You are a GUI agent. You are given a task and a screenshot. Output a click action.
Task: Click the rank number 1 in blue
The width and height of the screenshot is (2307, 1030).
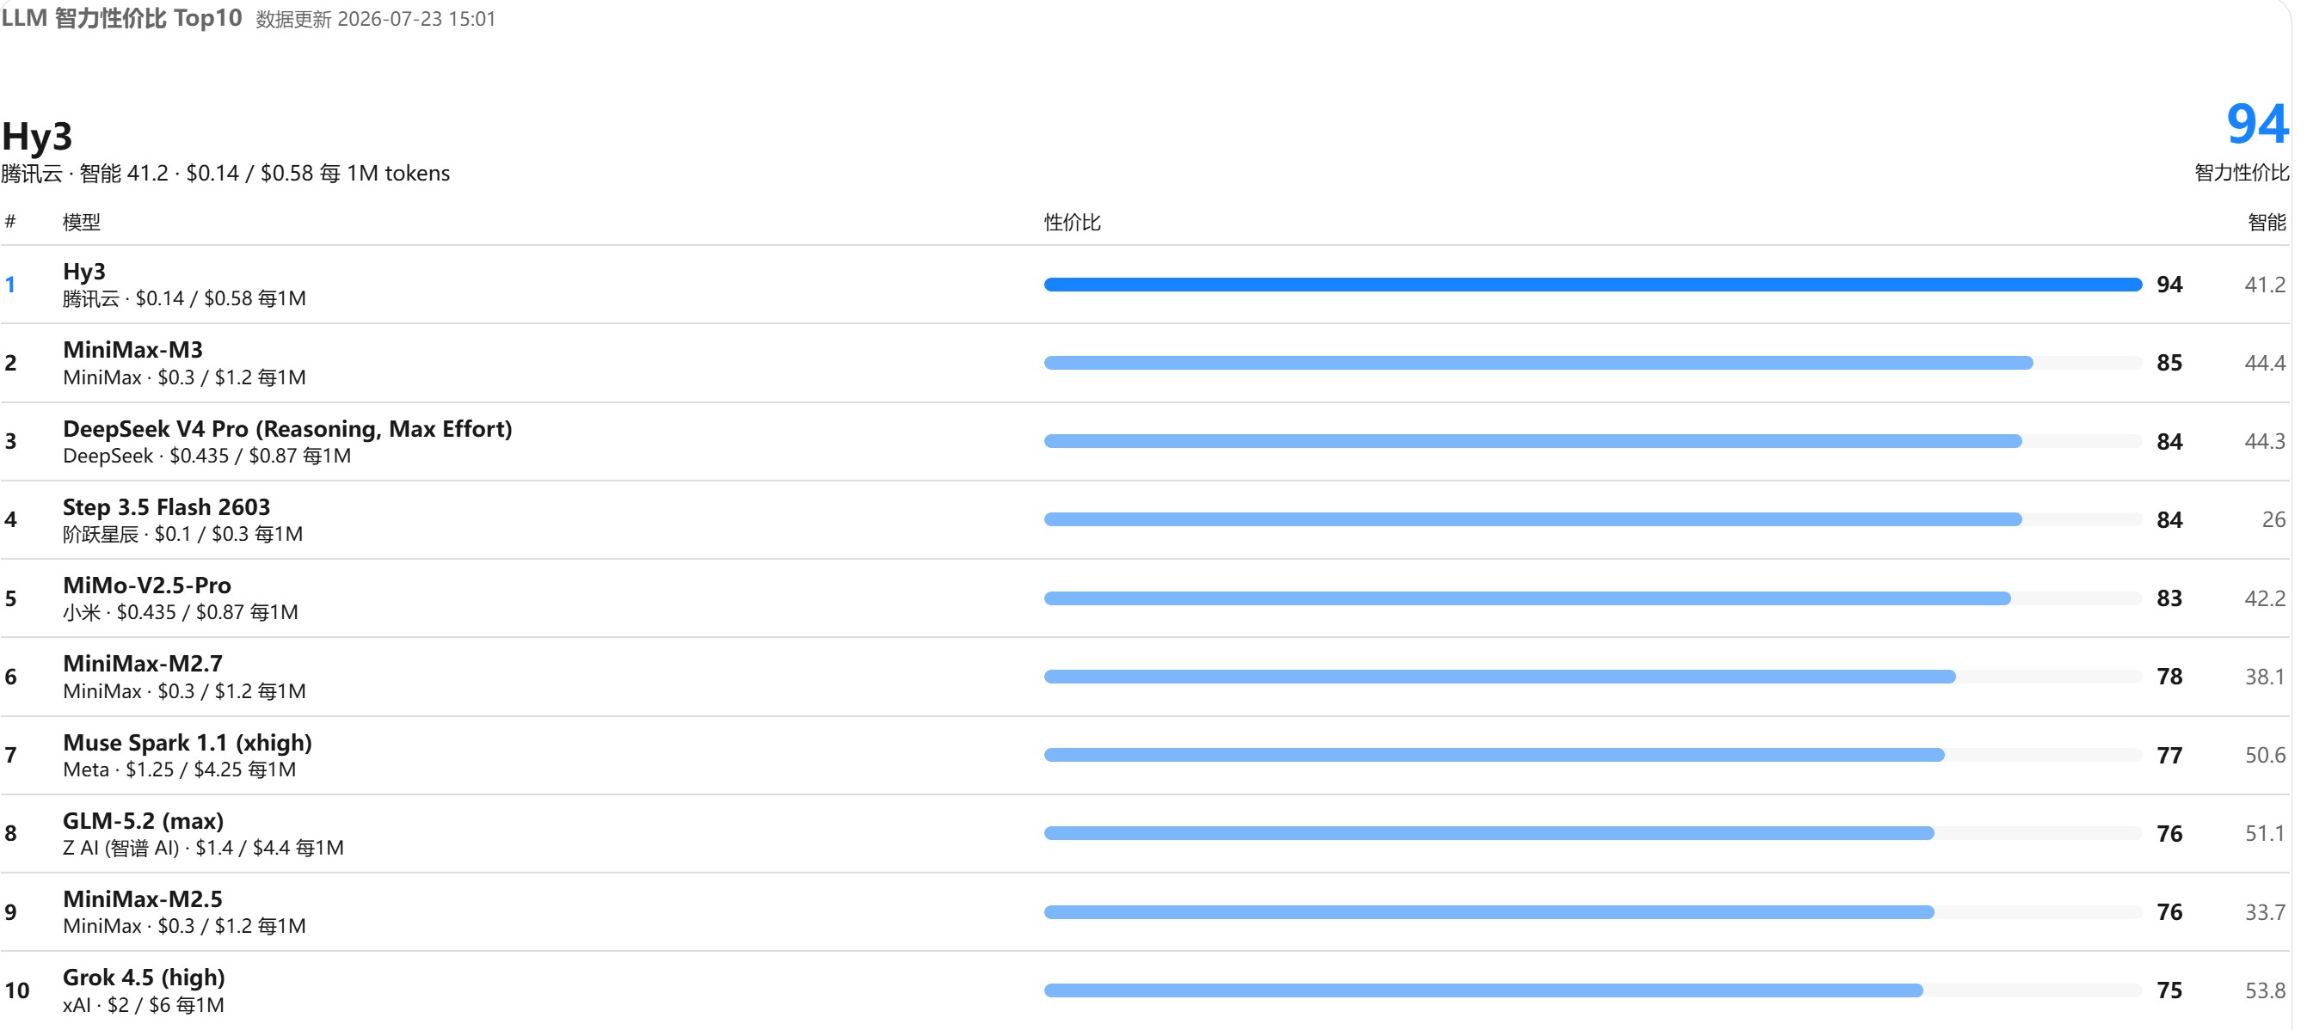pyautogui.click(x=9, y=285)
